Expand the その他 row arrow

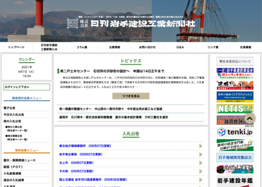click(201, 171)
